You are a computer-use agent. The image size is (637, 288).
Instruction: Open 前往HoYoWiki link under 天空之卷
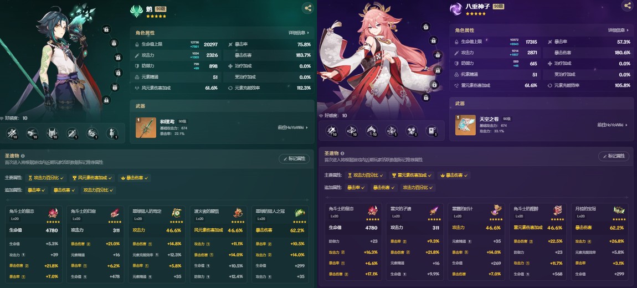click(613, 125)
